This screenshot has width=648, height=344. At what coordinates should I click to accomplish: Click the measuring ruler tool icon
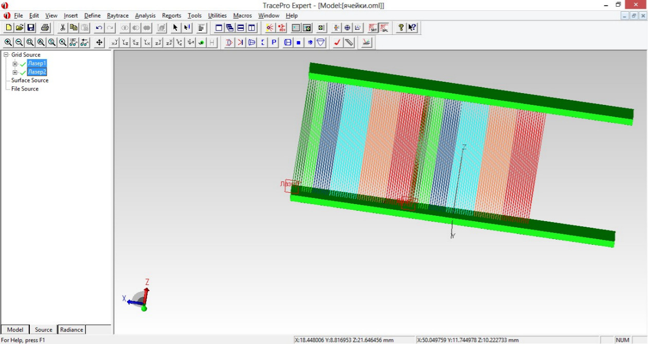(x=349, y=43)
